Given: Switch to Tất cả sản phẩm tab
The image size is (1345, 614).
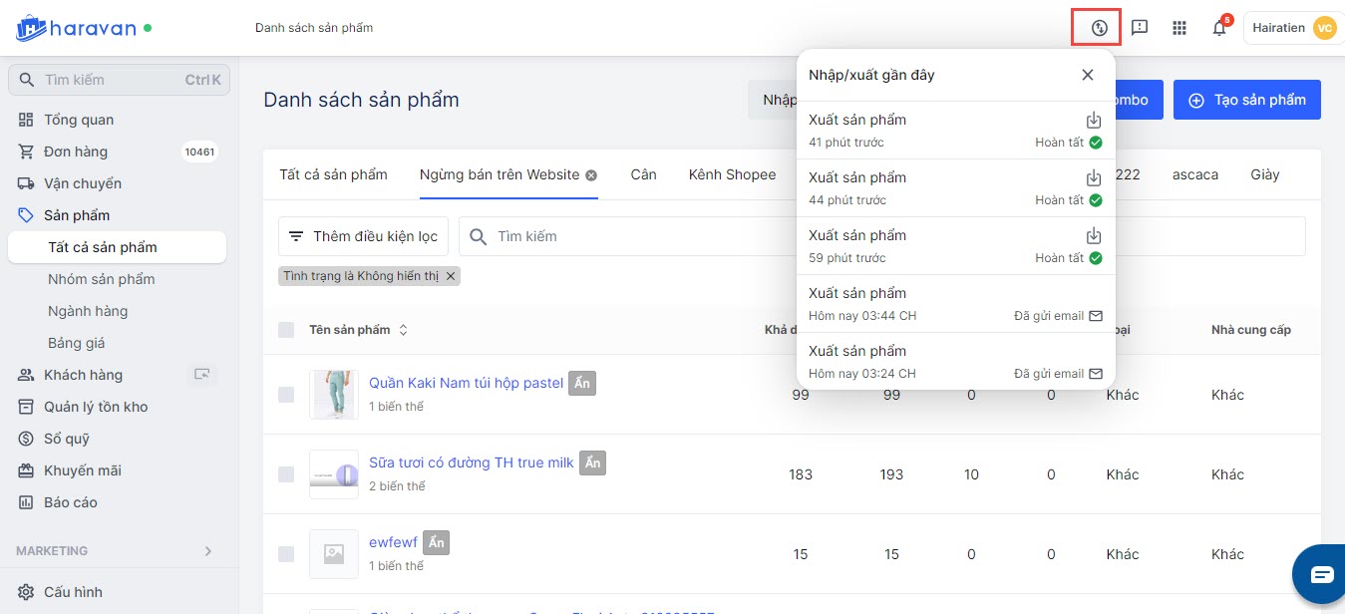Looking at the screenshot, I should pos(333,174).
